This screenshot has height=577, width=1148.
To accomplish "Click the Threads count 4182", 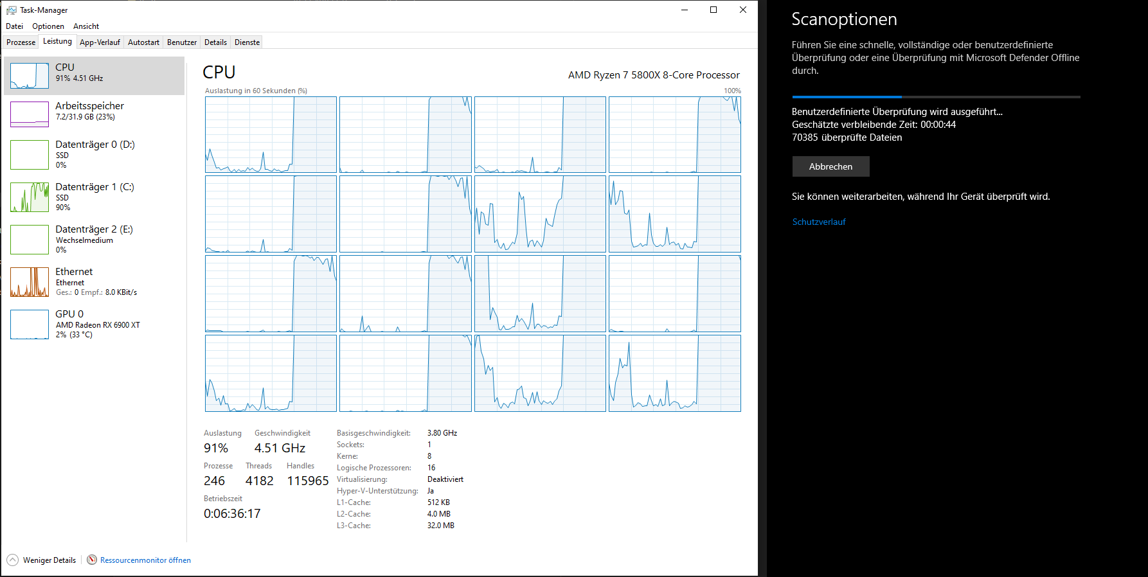I will click(260, 481).
